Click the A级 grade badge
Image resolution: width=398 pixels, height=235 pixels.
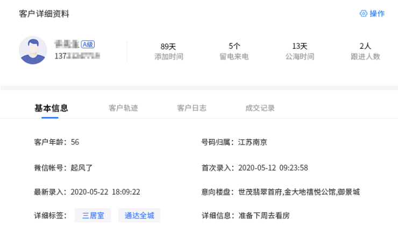coord(88,45)
